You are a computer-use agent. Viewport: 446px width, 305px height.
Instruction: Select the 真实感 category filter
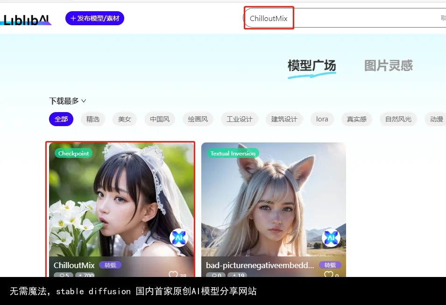point(357,119)
